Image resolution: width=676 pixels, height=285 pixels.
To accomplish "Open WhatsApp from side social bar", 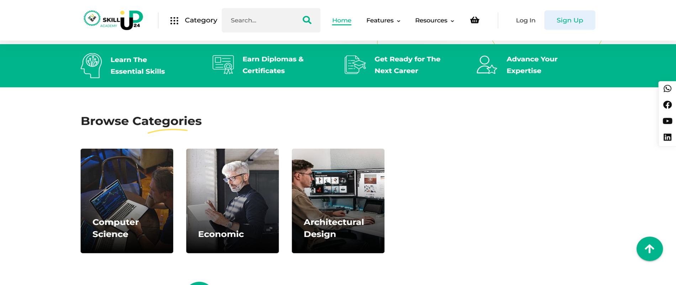I will [x=667, y=89].
